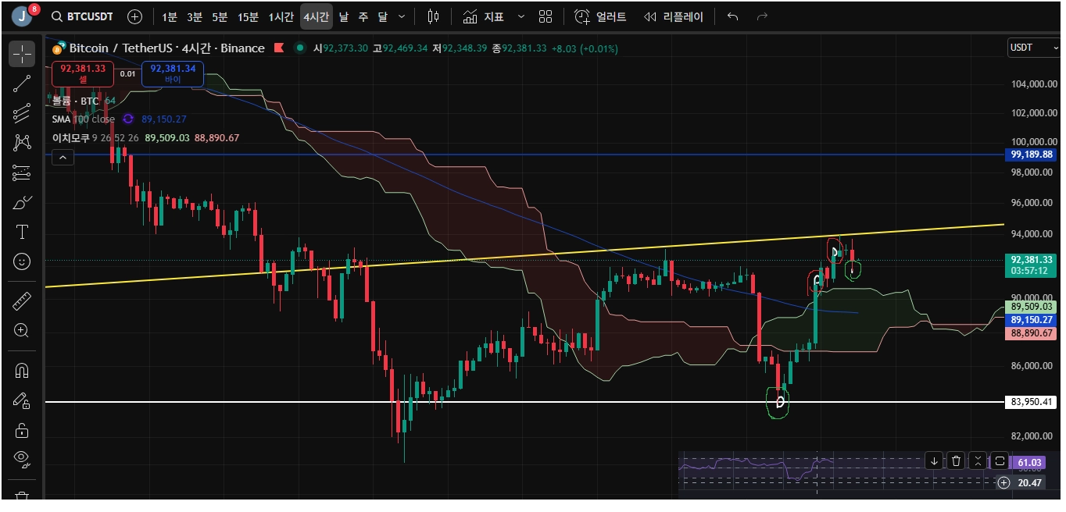Click the 92,381.34 바이 buy button

click(173, 74)
